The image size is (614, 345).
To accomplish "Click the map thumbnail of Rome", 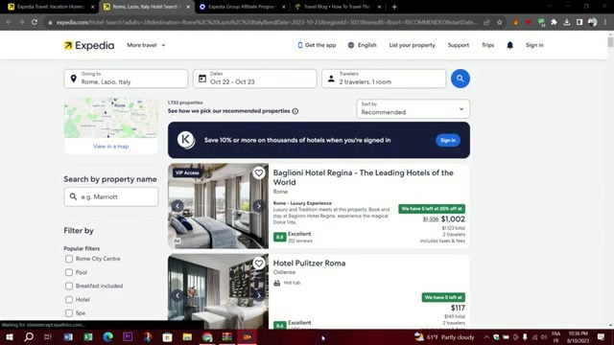I will [x=111, y=118].
